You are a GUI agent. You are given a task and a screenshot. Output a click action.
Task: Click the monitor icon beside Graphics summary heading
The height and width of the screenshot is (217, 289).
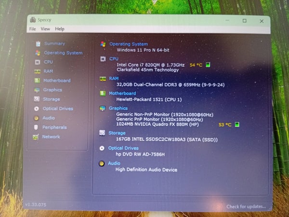[103, 108]
